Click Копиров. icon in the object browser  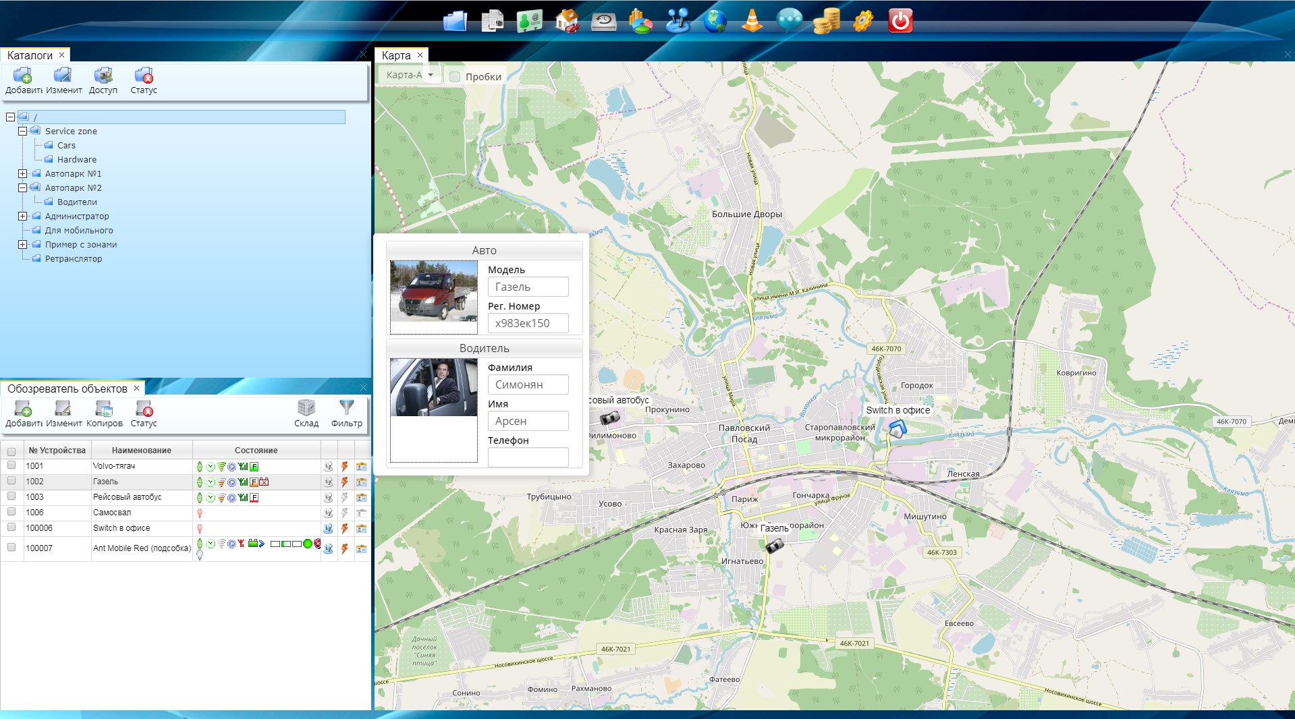(103, 408)
